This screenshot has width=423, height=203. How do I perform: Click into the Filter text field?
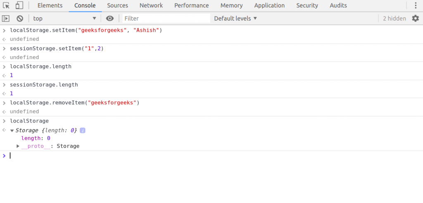pyautogui.click(x=166, y=19)
